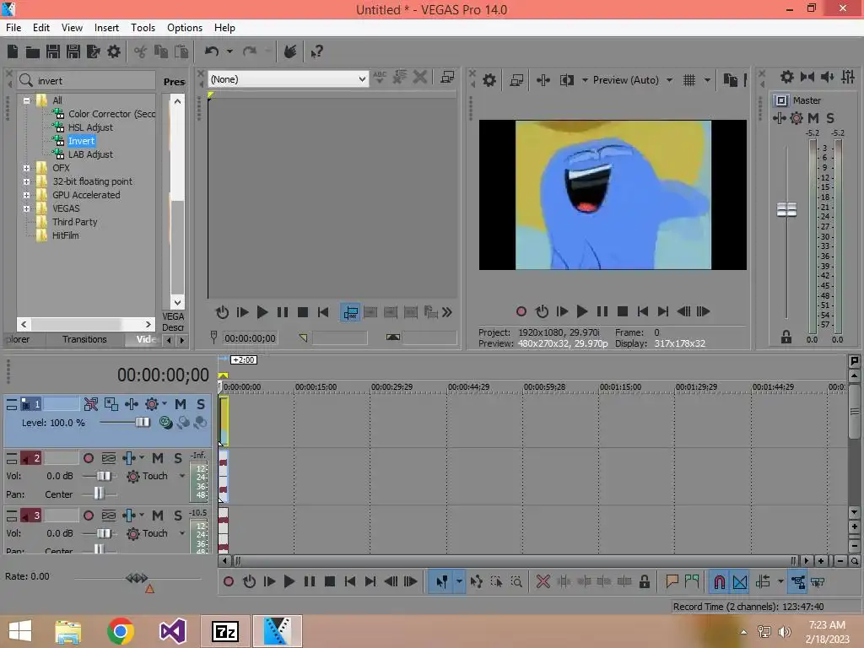Expand the VEGAS plugin folder
Screen dimensions: 864x648
(x=26, y=209)
